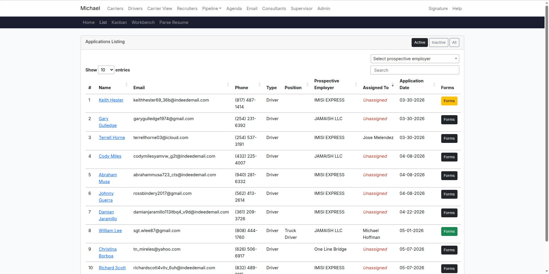Screen dimensions: 549x274
Task: Open the Consultants page
Action: pyautogui.click(x=274, y=9)
